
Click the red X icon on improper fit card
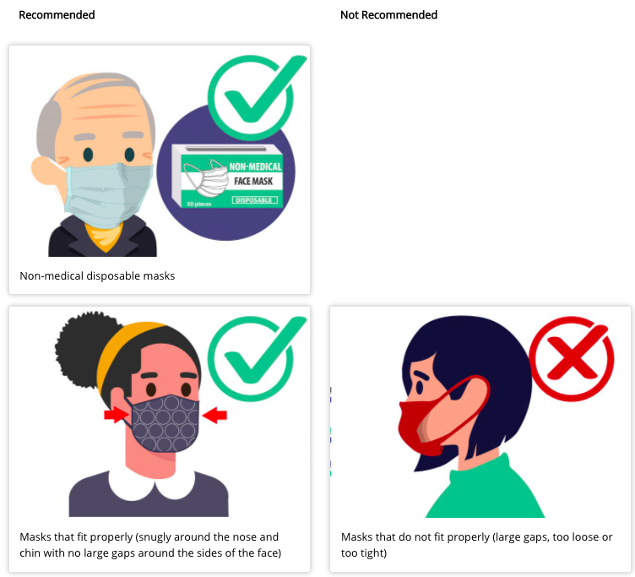(572, 359)
